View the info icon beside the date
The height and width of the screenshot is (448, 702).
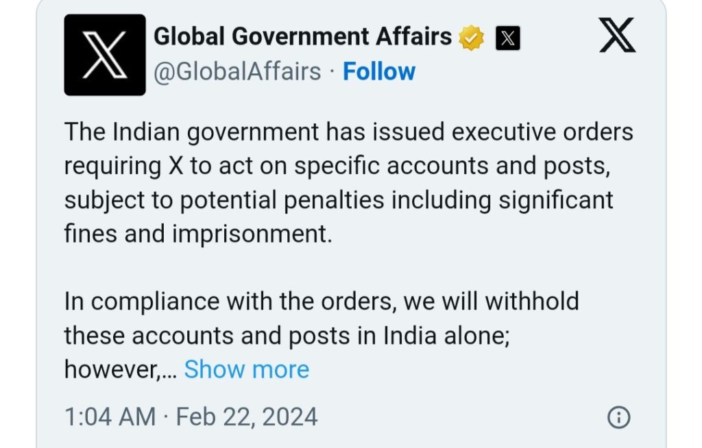pos(619,417)
